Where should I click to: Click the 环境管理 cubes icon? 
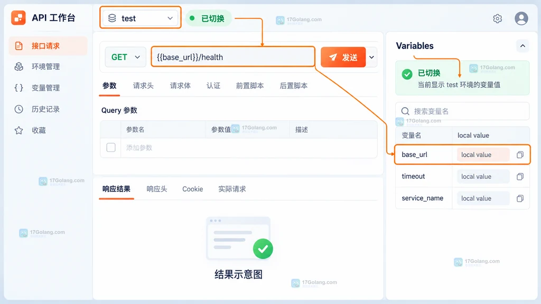pos(19,66)
